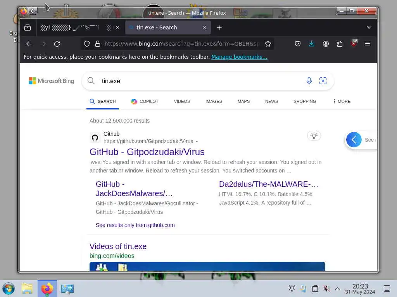Open the tracking protection shield icon
This screenshot has width=397, height=297.
[87, 44]
